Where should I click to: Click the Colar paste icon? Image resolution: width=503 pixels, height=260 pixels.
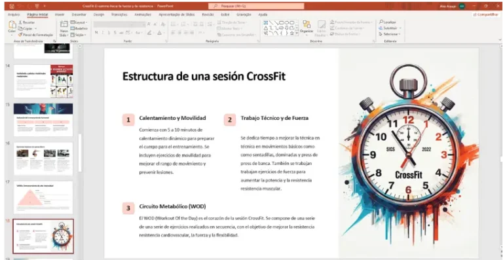pos(12,25)
